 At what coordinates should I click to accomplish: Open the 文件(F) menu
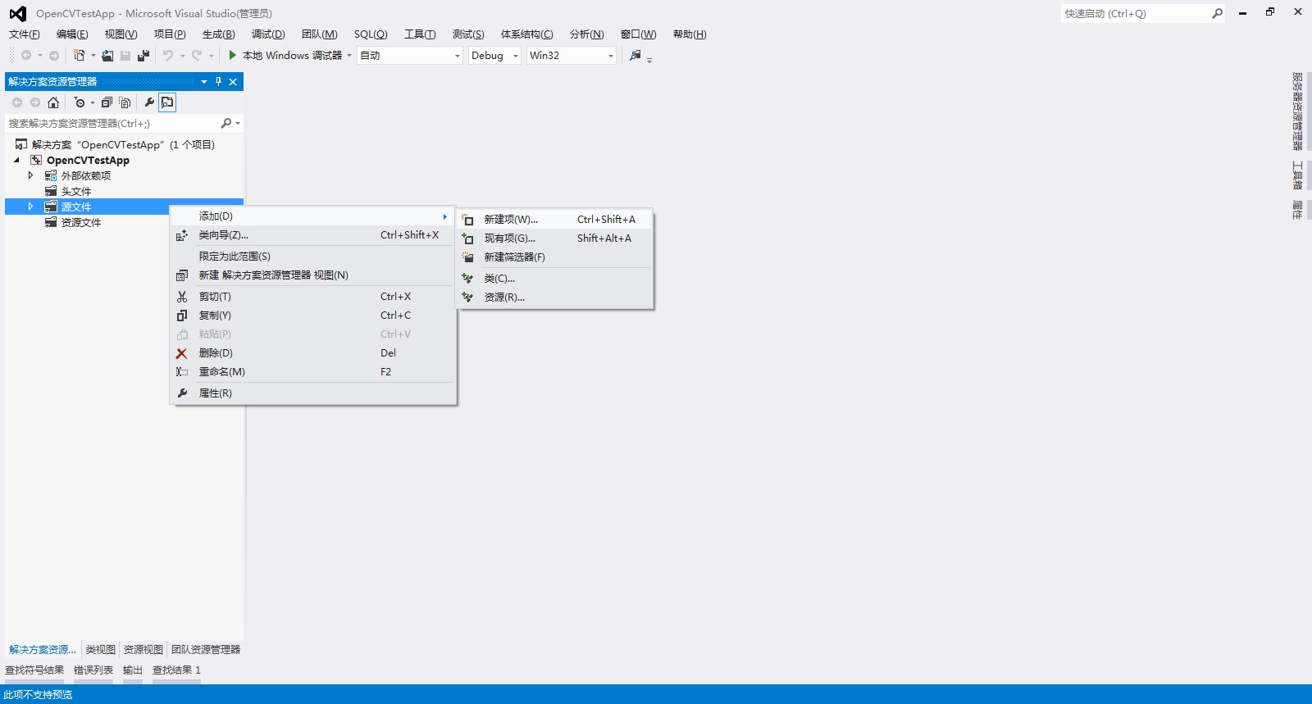[25, 34]
